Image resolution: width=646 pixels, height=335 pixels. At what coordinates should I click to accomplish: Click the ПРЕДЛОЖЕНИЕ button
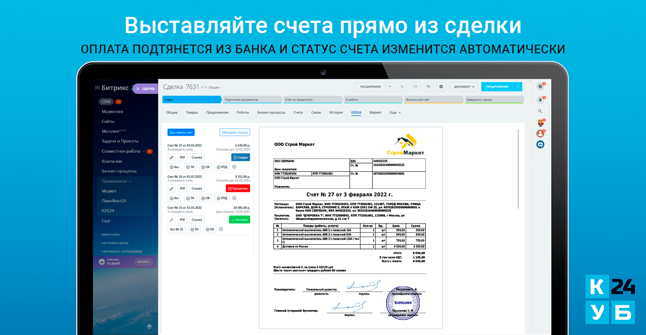coord(497,86)
